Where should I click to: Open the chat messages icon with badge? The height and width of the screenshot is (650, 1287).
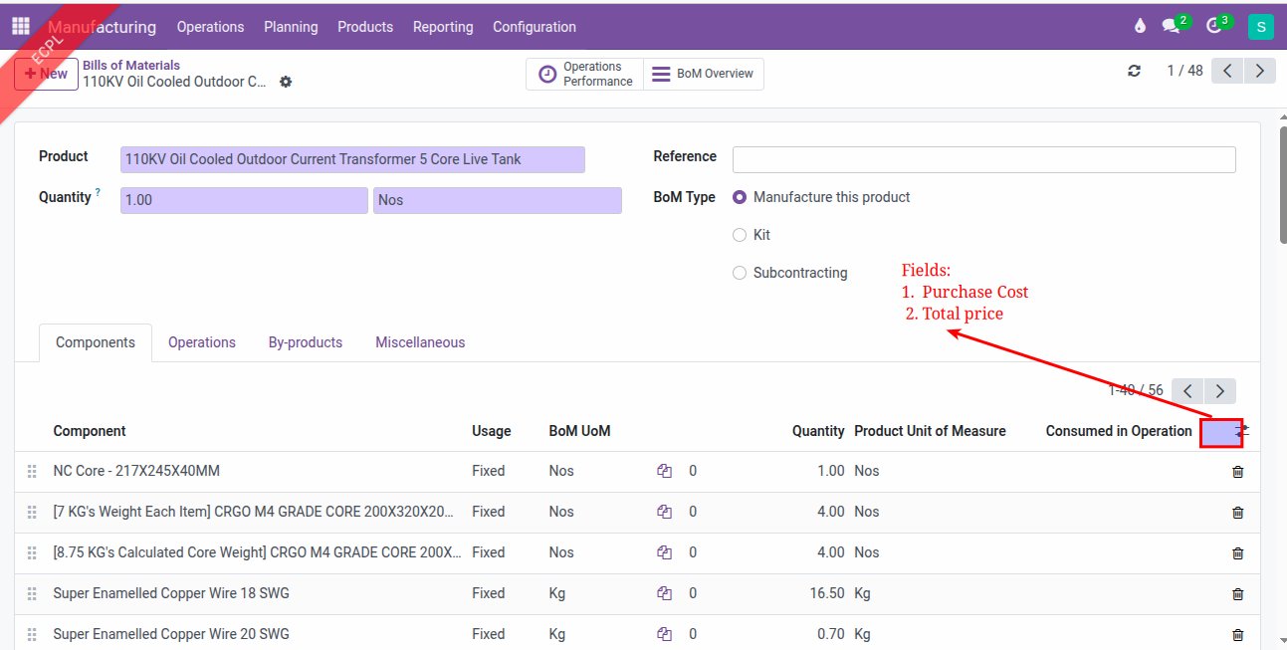pyautogui.click(x=1172, y=27)
